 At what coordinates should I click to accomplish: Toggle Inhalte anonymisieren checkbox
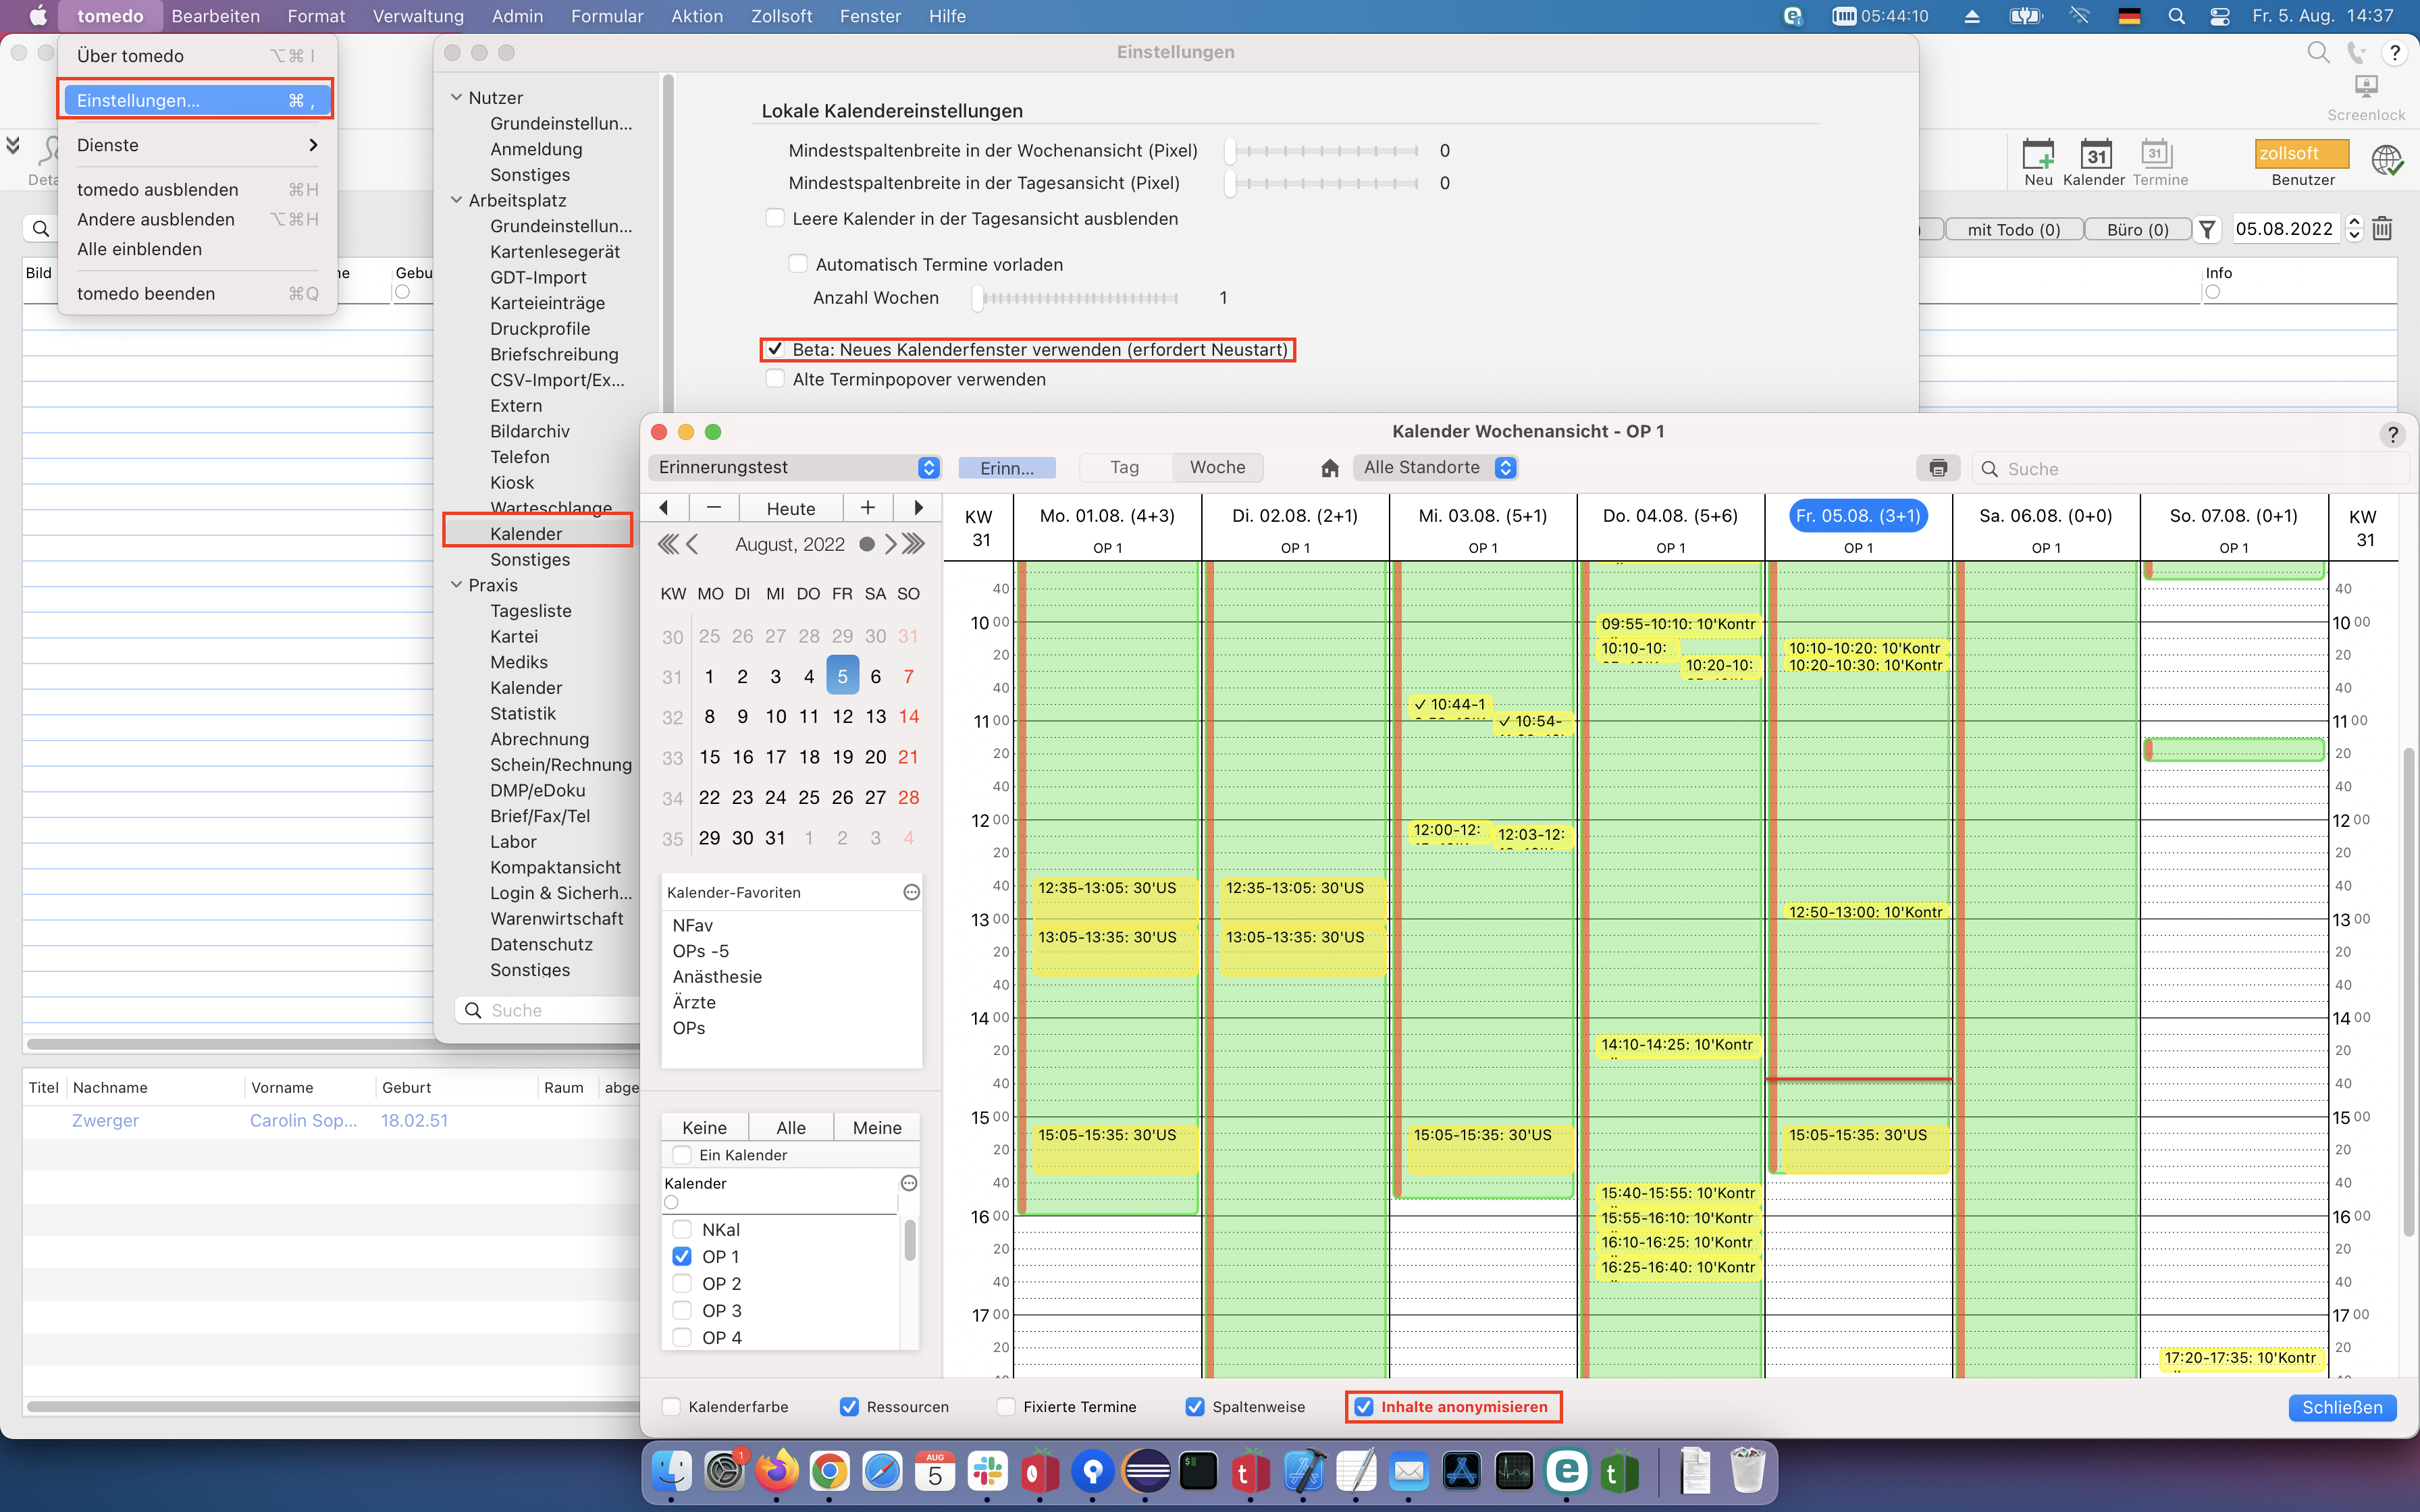1364,1407
